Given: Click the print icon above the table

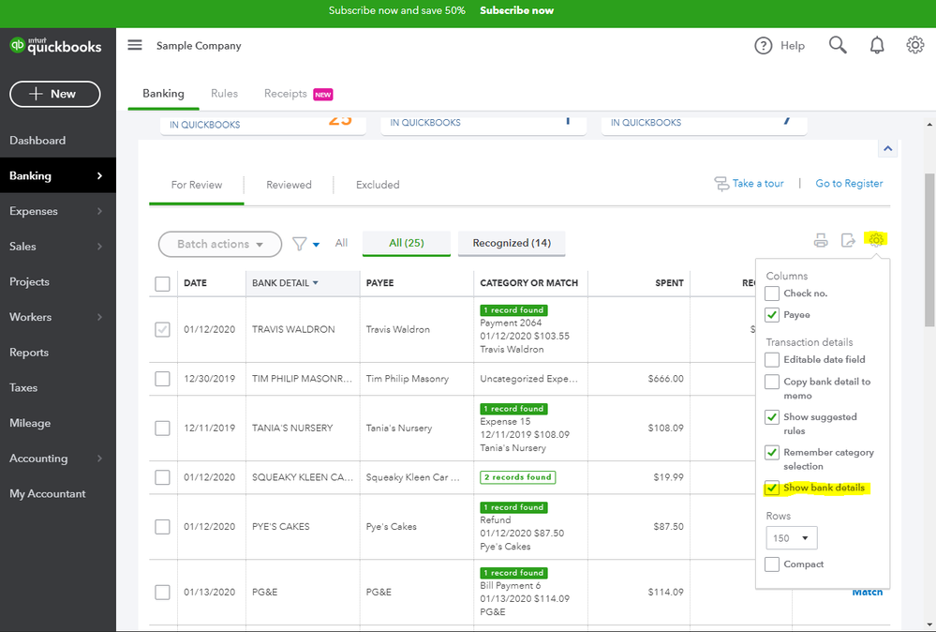Looking at the screenshot, I should coord(821,240).
